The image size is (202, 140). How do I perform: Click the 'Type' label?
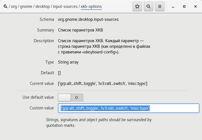click(50, 62)
